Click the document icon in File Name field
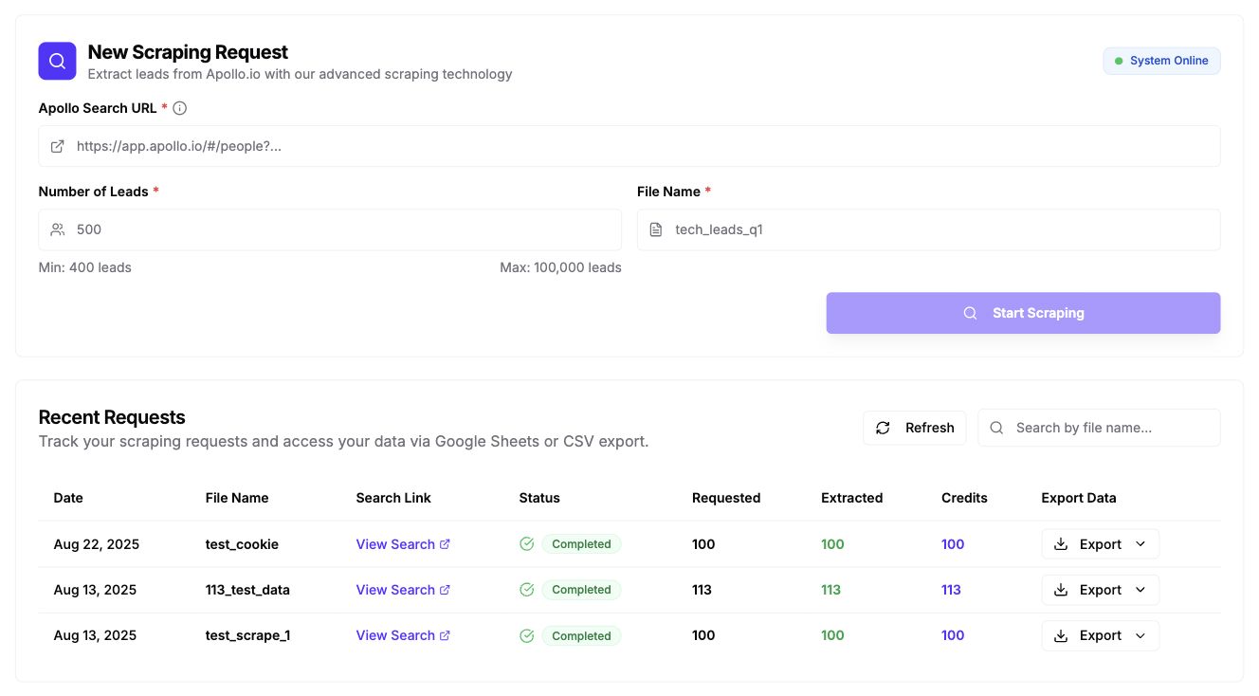The height and width of the screenshot is (696, 1259). click(x=656, y=229)
